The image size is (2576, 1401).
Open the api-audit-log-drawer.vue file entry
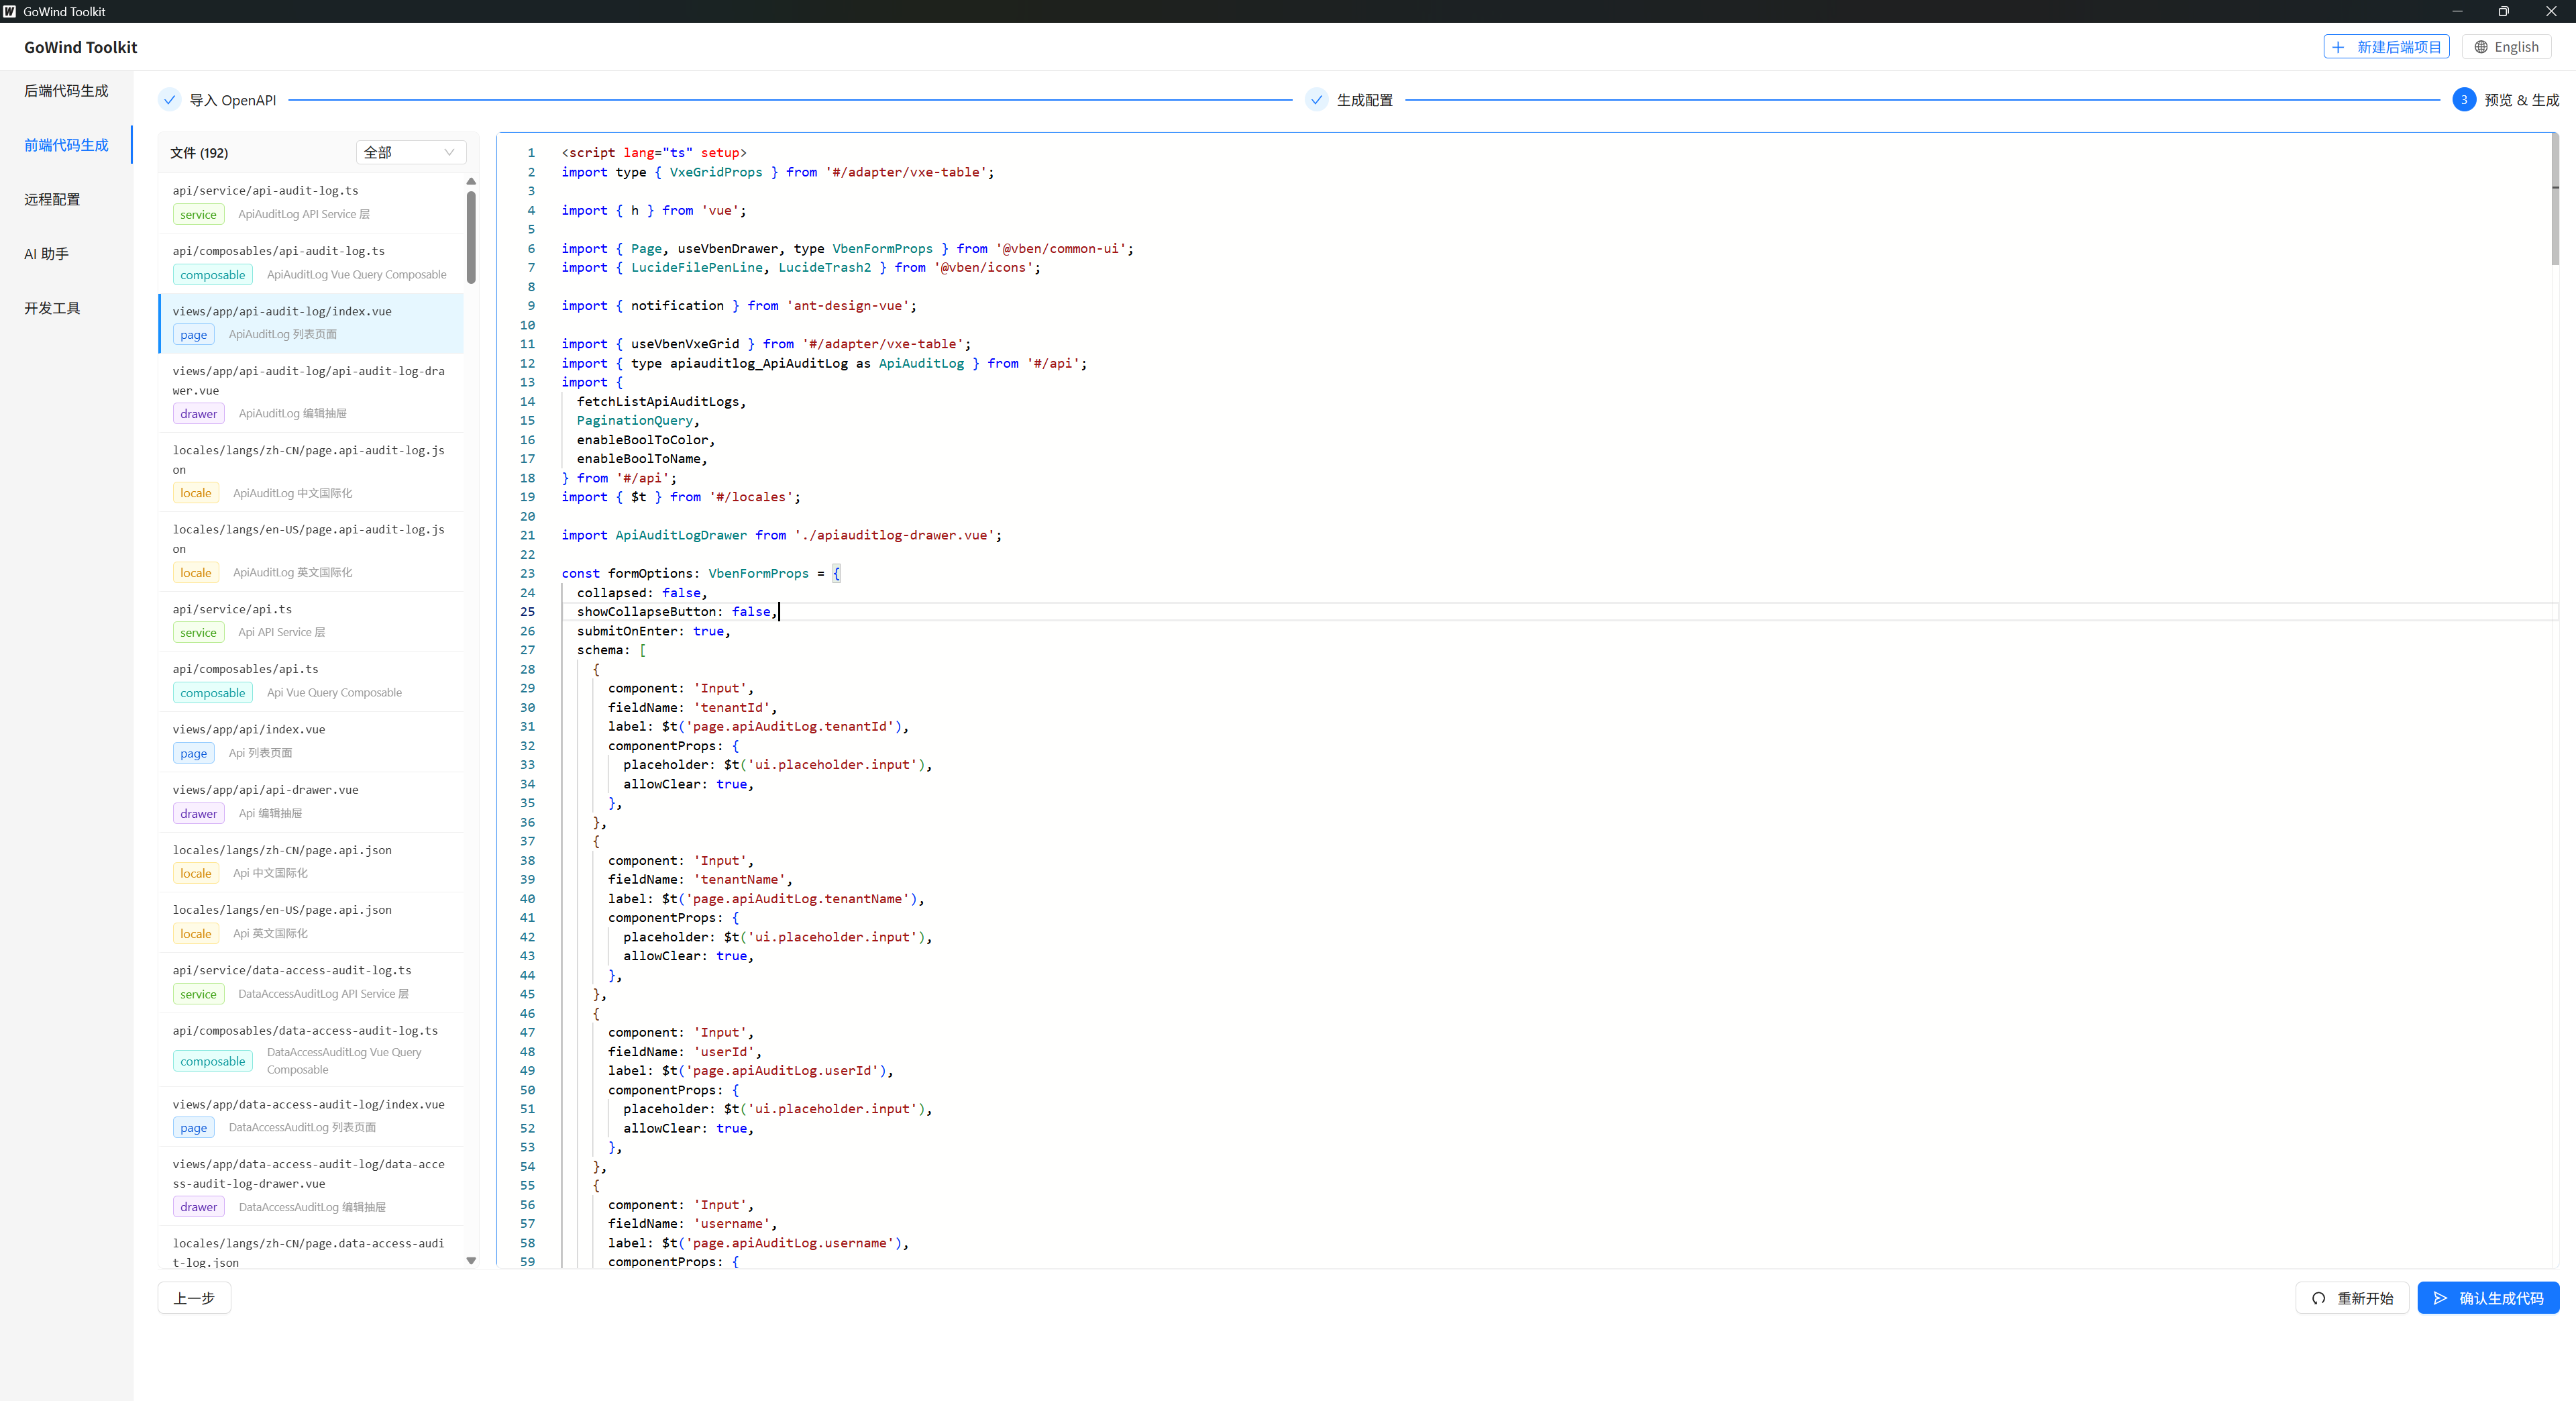click(x=311, y=392)
